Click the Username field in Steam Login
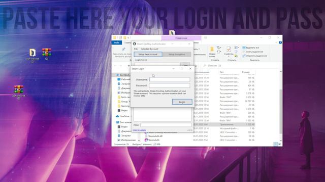This screenshot has height=182, width=325. pos(169,79)
